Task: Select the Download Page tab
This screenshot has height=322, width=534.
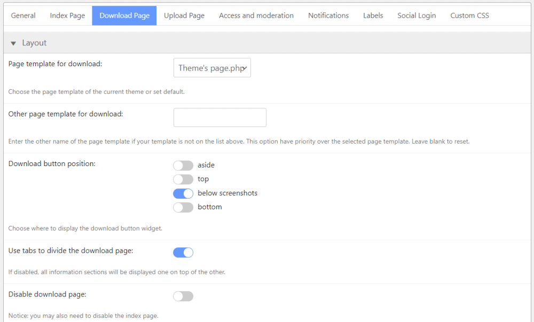Action: point(124,15)
